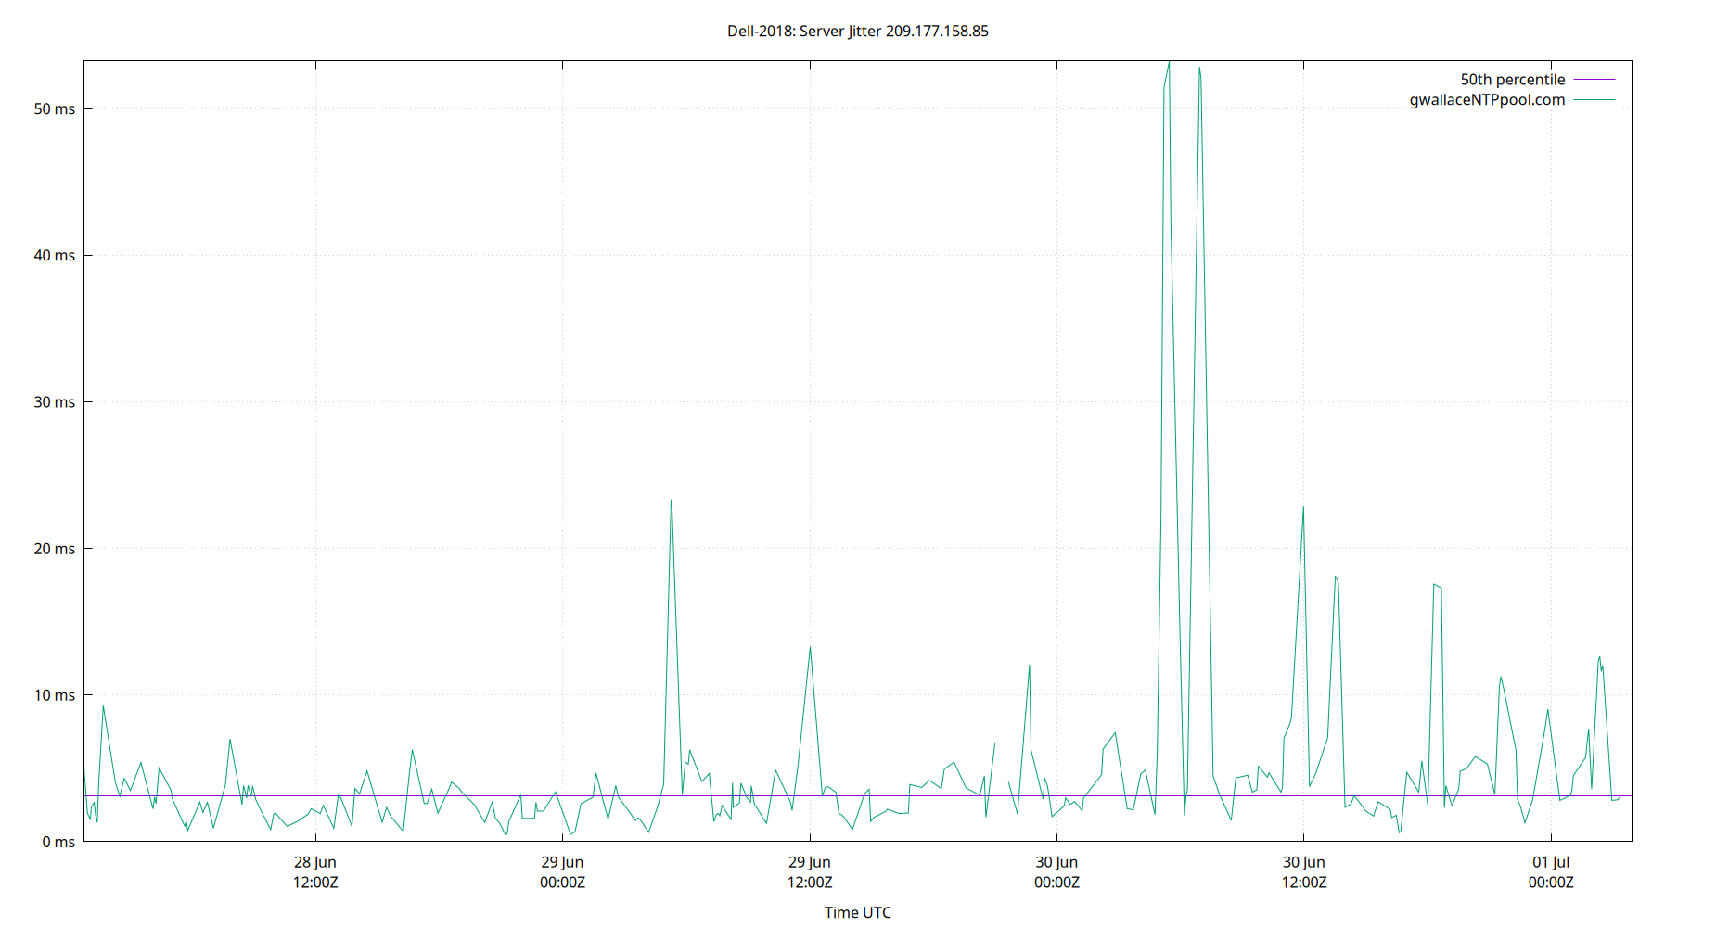Click the '50th percentile' legend label

[1512, 80]
